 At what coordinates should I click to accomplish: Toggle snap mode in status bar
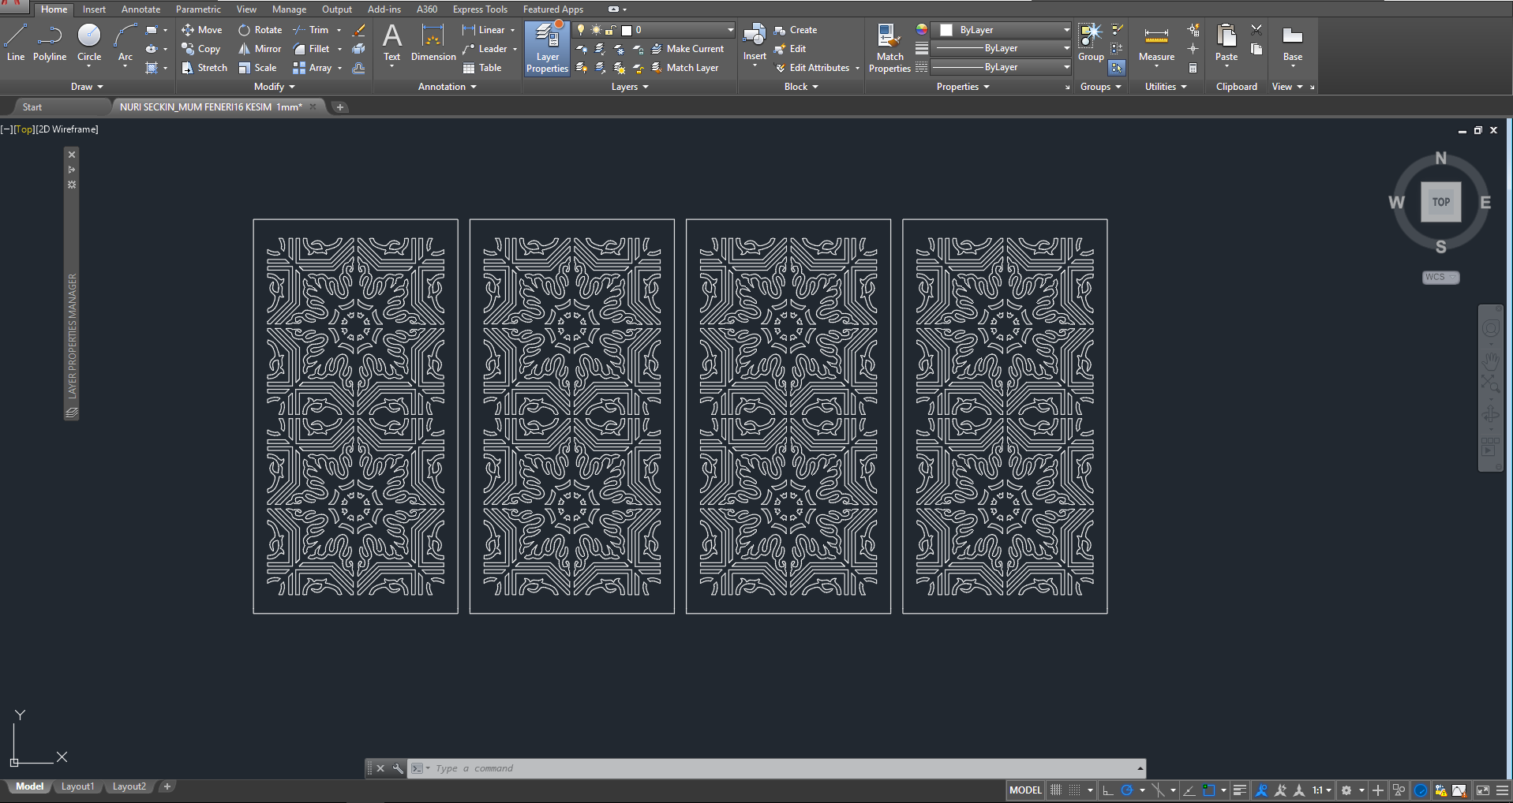click(1075, 790)
